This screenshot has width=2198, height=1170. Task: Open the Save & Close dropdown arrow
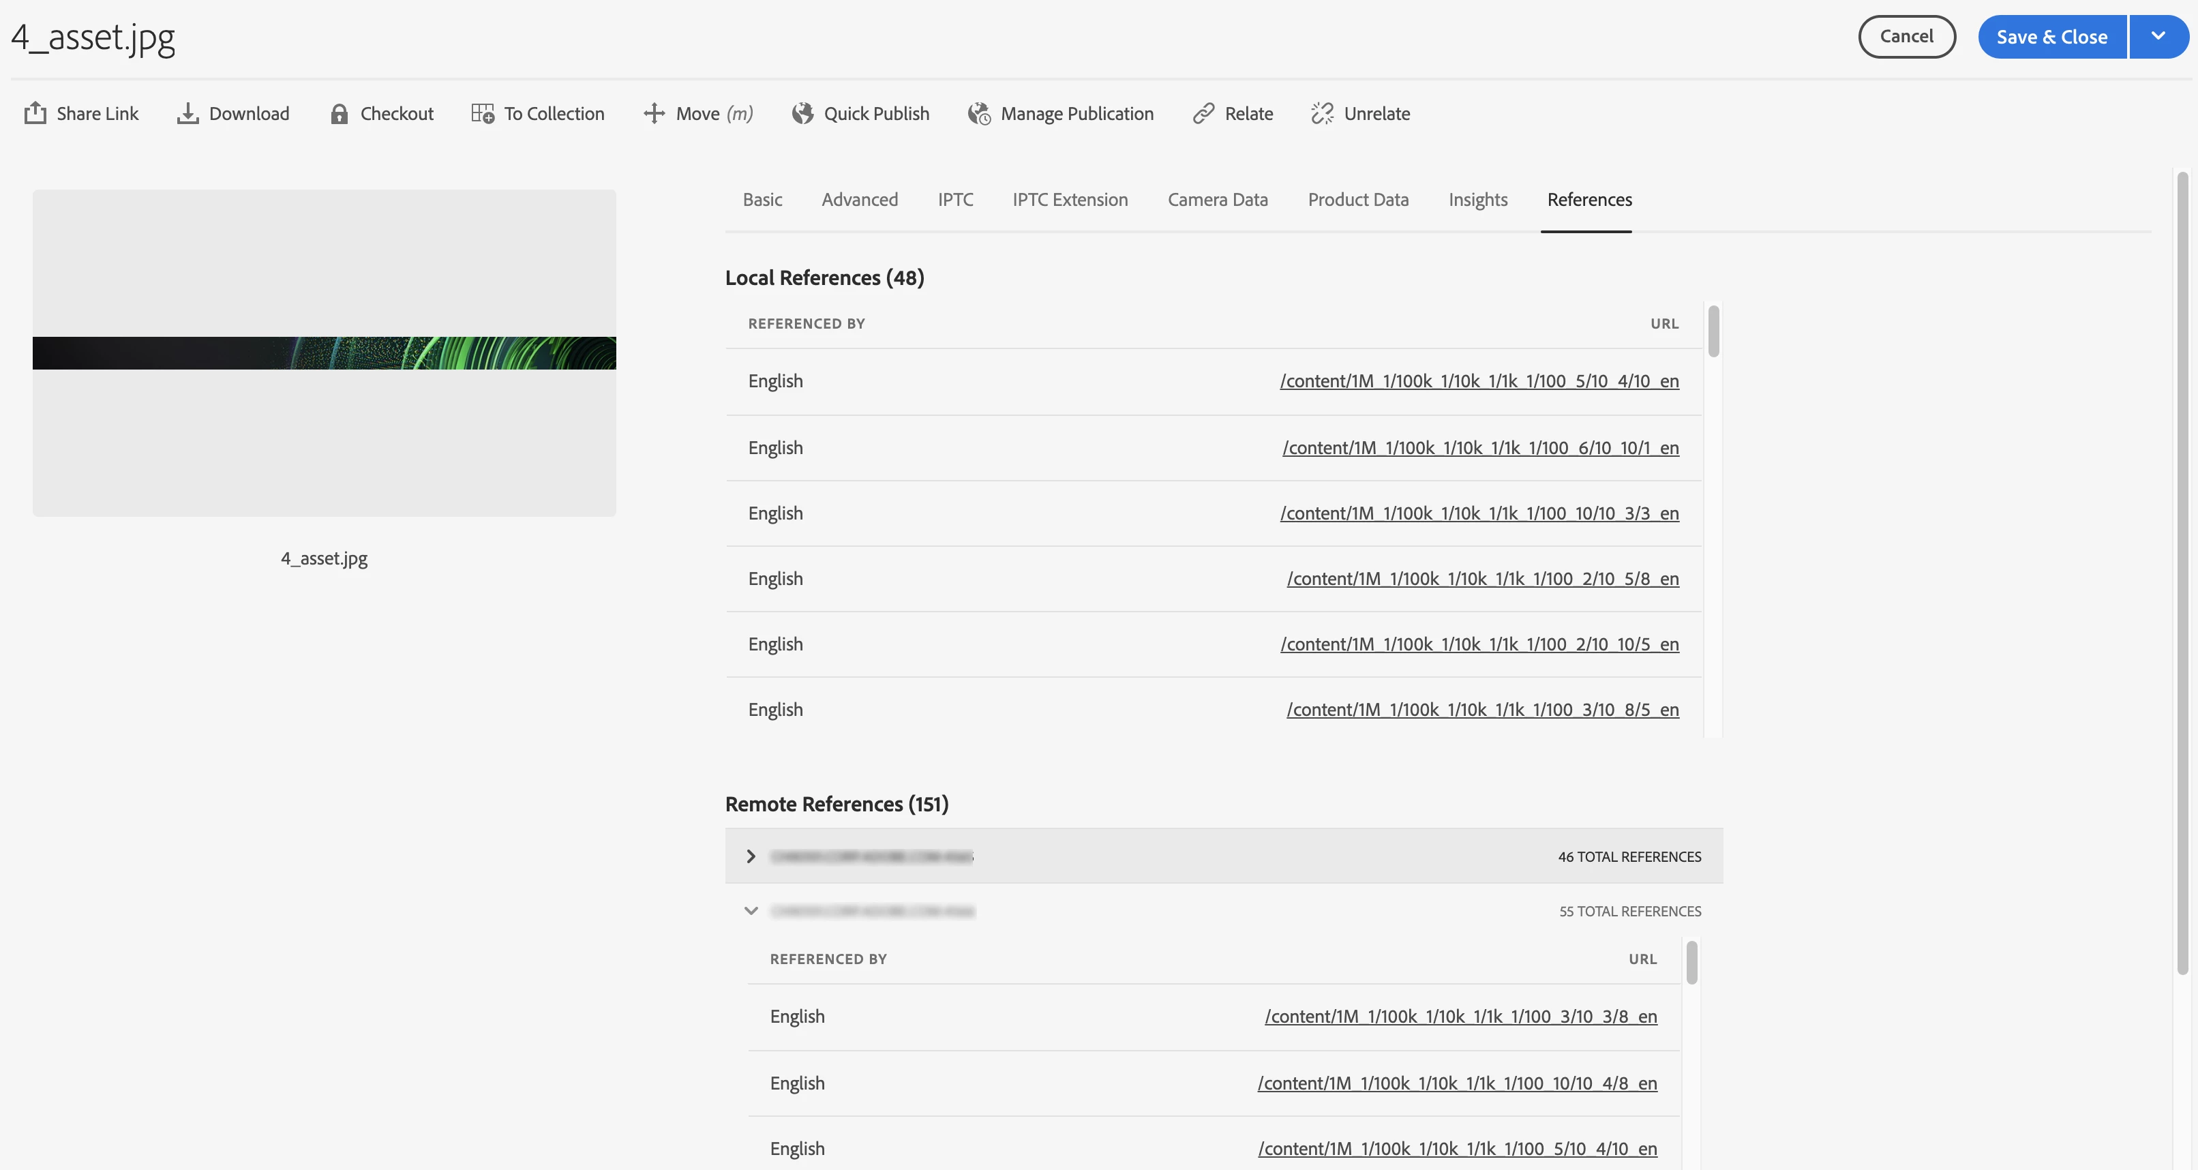pos(2158,37)
